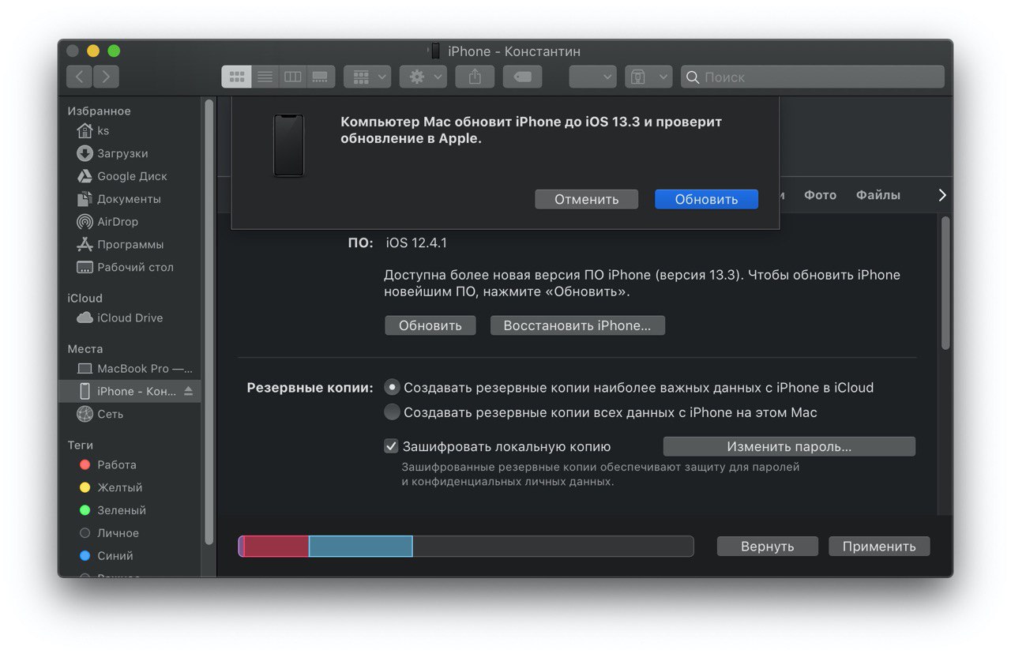Select backup on this Mac radio button

coord(392,412)
